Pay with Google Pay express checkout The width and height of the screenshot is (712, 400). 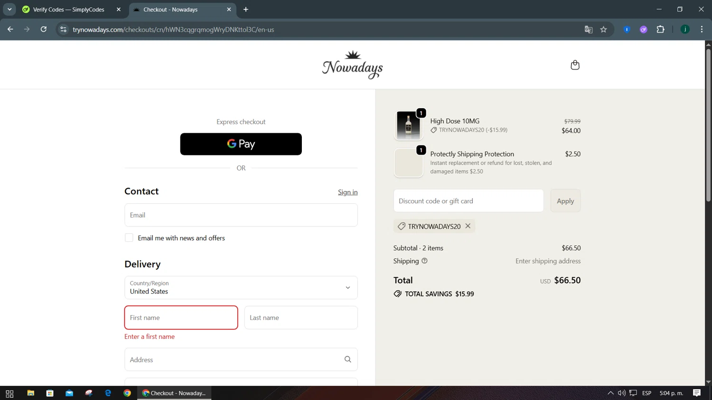pyautogui.click(x=241, y=144)
